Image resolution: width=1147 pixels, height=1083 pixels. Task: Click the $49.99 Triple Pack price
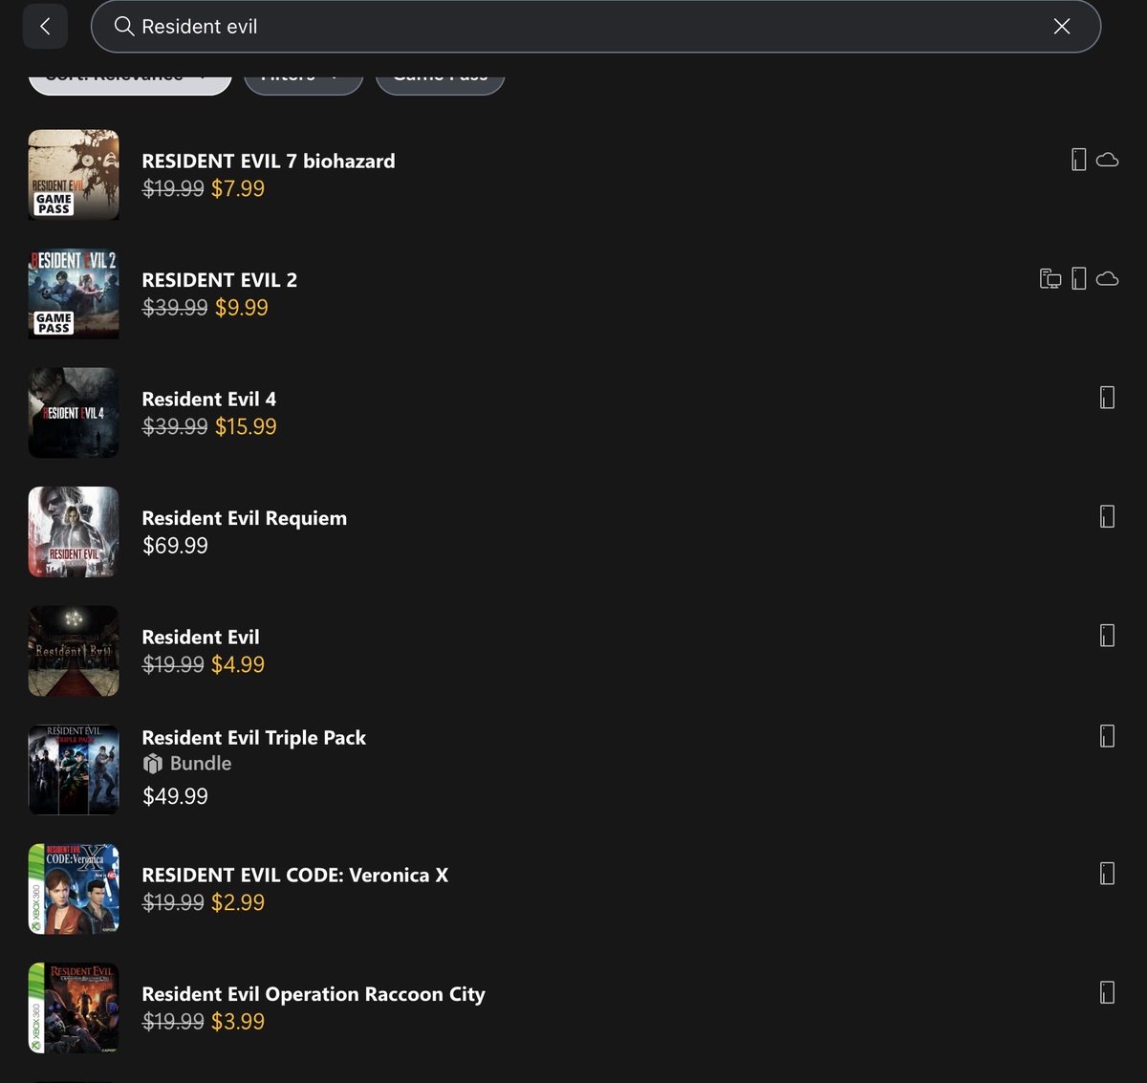point(175,796)
